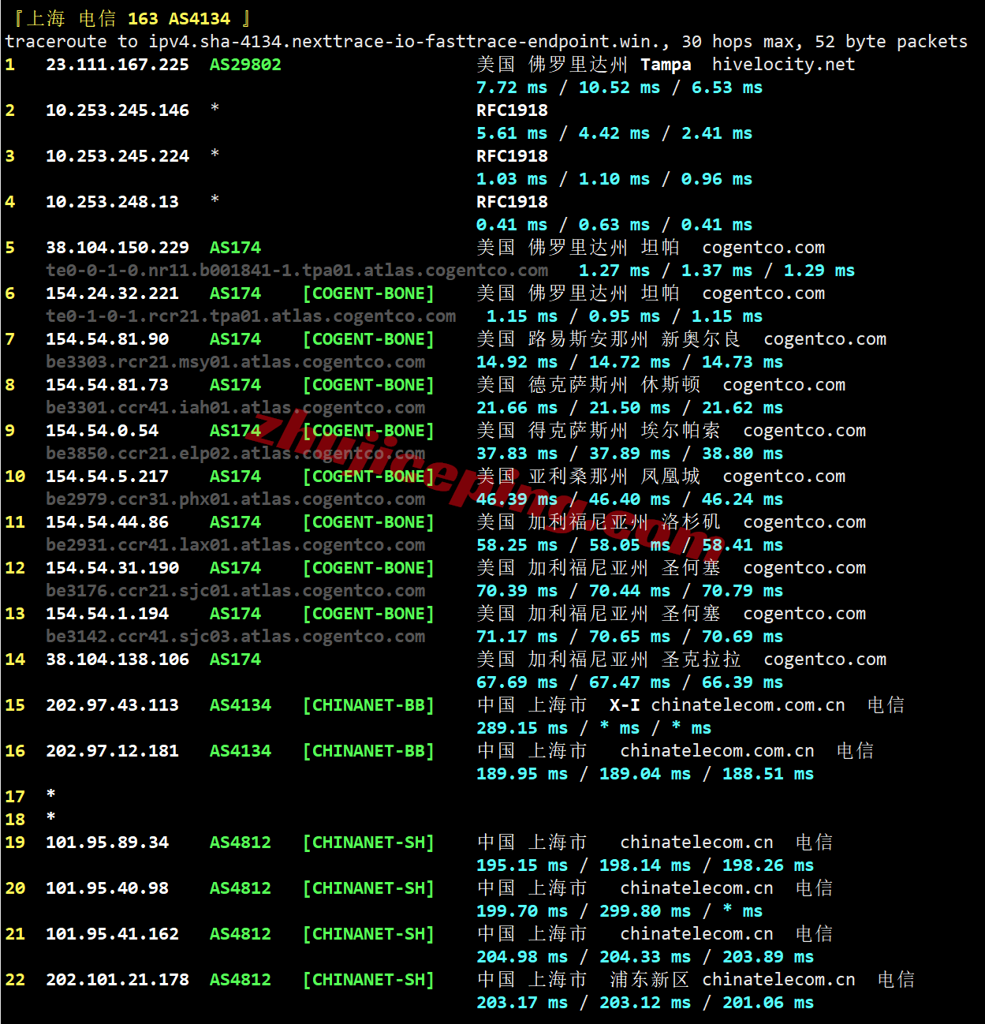Click latency 189.95 ms in hop 16
Image resolution: width=985 pixels, height=1024 pixels.
522,774
